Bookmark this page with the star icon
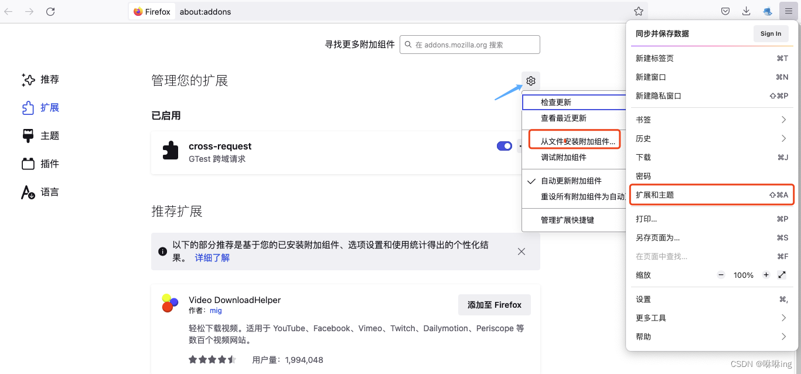 [x=639, y=11]
